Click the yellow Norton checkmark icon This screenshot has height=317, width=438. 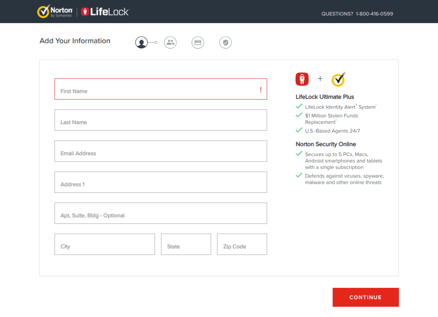click(338, 80)
